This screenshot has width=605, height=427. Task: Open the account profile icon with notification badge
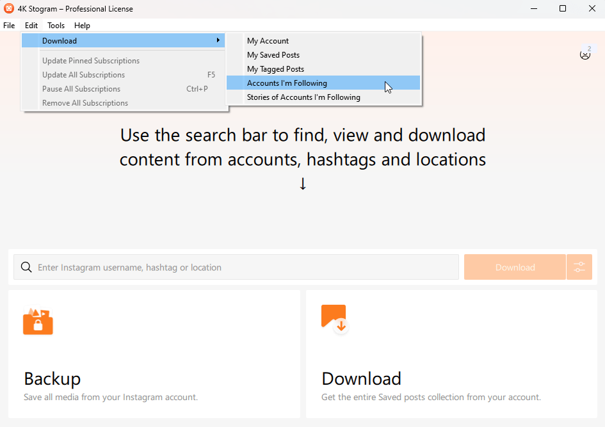585,54
